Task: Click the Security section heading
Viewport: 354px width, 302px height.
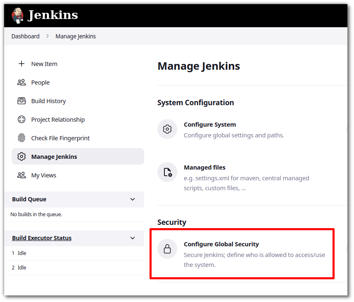Action: click(172, 222)
